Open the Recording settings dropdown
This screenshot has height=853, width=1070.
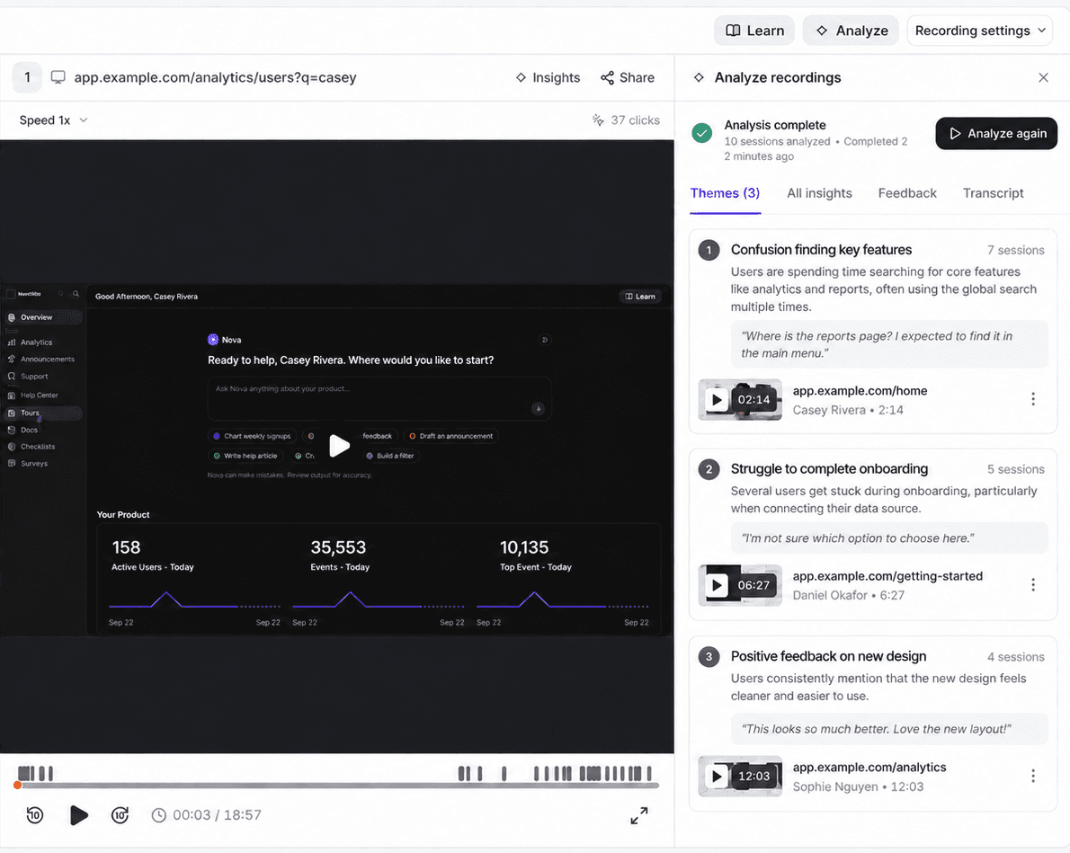pos(980,31)
